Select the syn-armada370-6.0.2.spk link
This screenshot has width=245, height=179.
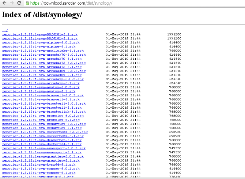(x=44, y=55)
